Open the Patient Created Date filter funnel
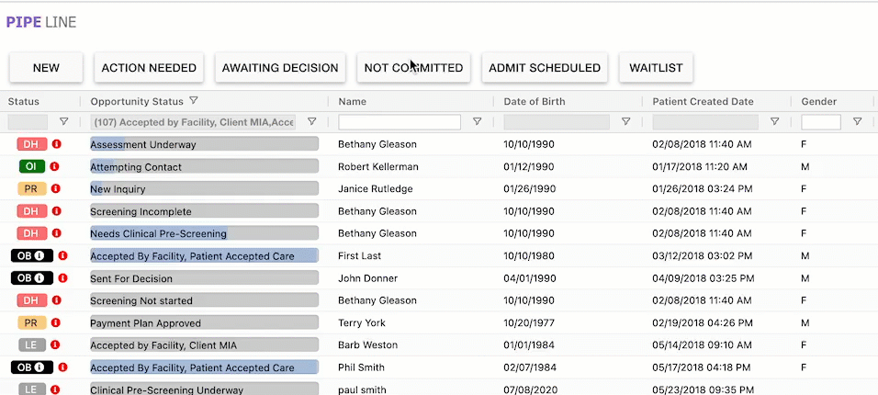Screen dimensions: 878x395 [x=774, y=121]
